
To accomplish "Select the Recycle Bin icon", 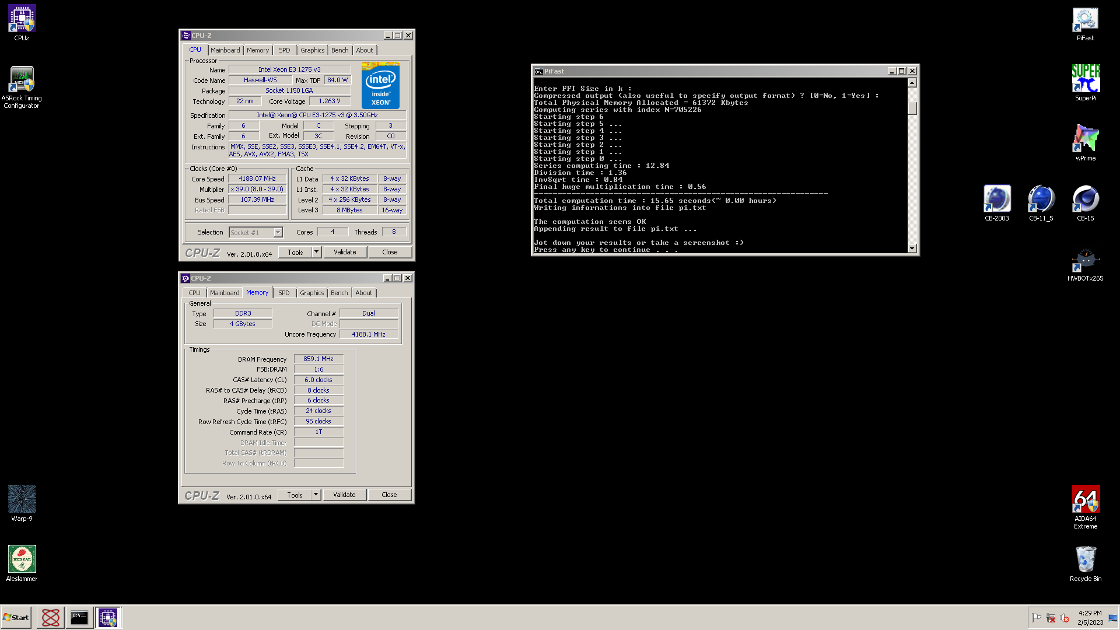I will (x=1085, y=563).
